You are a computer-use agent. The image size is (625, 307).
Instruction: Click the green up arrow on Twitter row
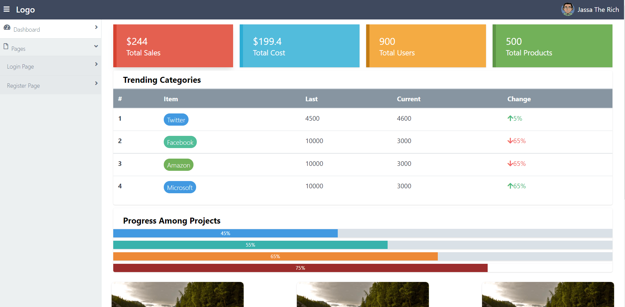510,118
